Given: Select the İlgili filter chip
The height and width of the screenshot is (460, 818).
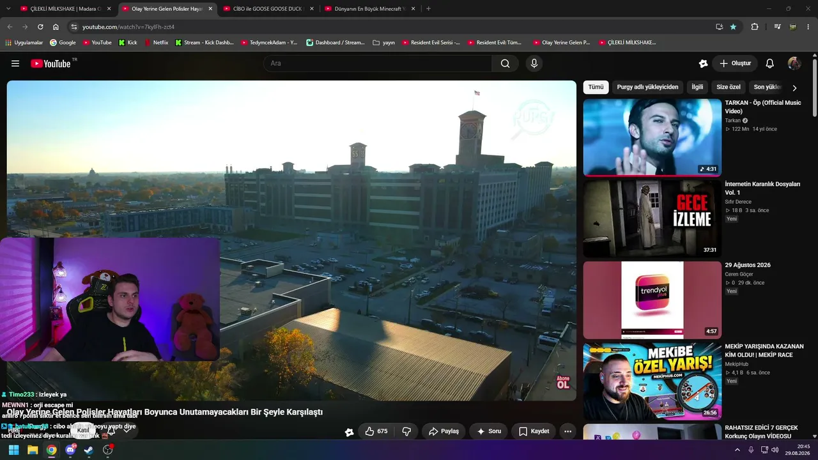Looking at the screenshot, I should pyautogui.click(x=697, y=87).
